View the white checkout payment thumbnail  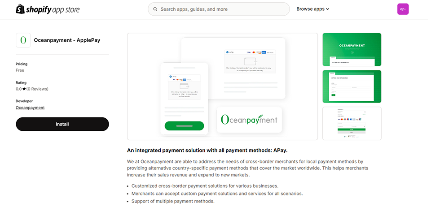tap(352, 123)
